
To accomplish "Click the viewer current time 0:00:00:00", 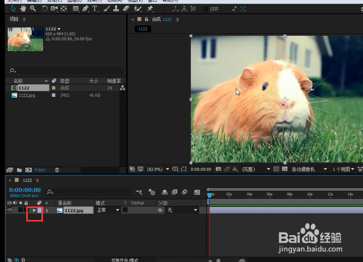I will click(201, 169).
